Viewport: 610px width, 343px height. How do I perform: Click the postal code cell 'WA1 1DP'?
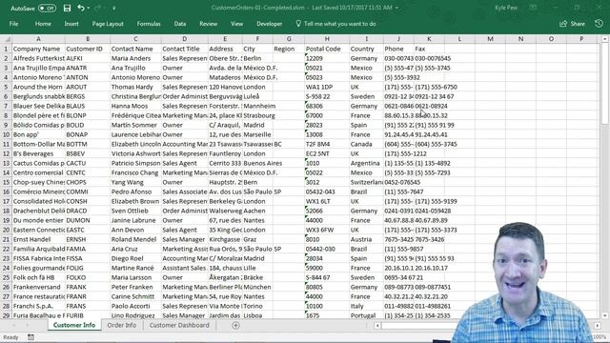327,87
